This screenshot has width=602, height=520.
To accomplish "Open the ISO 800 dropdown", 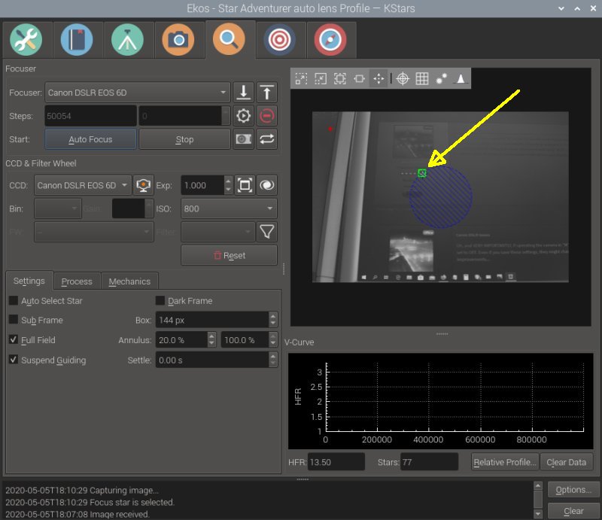I will coord(229,208).
